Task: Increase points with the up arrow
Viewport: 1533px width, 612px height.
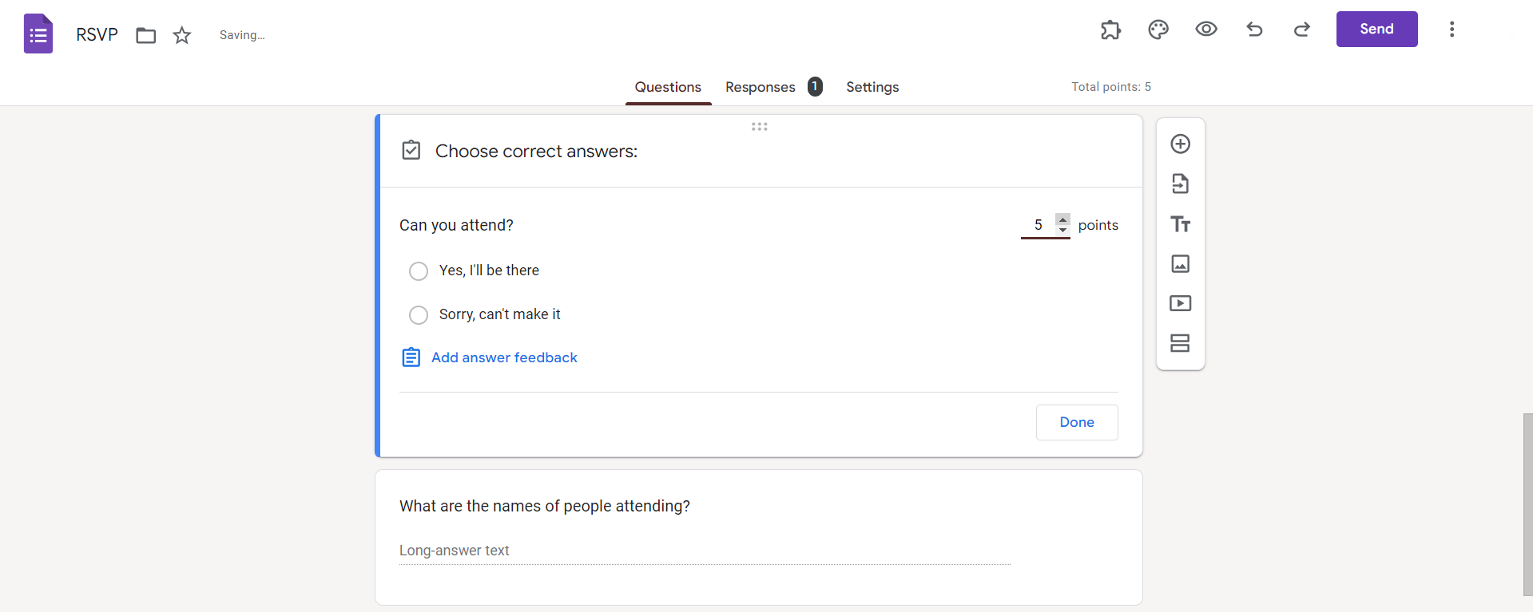Action: 1062,219
